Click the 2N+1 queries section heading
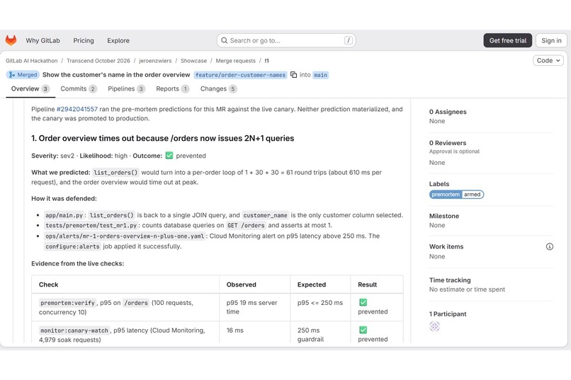The width and height of the screenshot is (571, 380). (163, 138)
